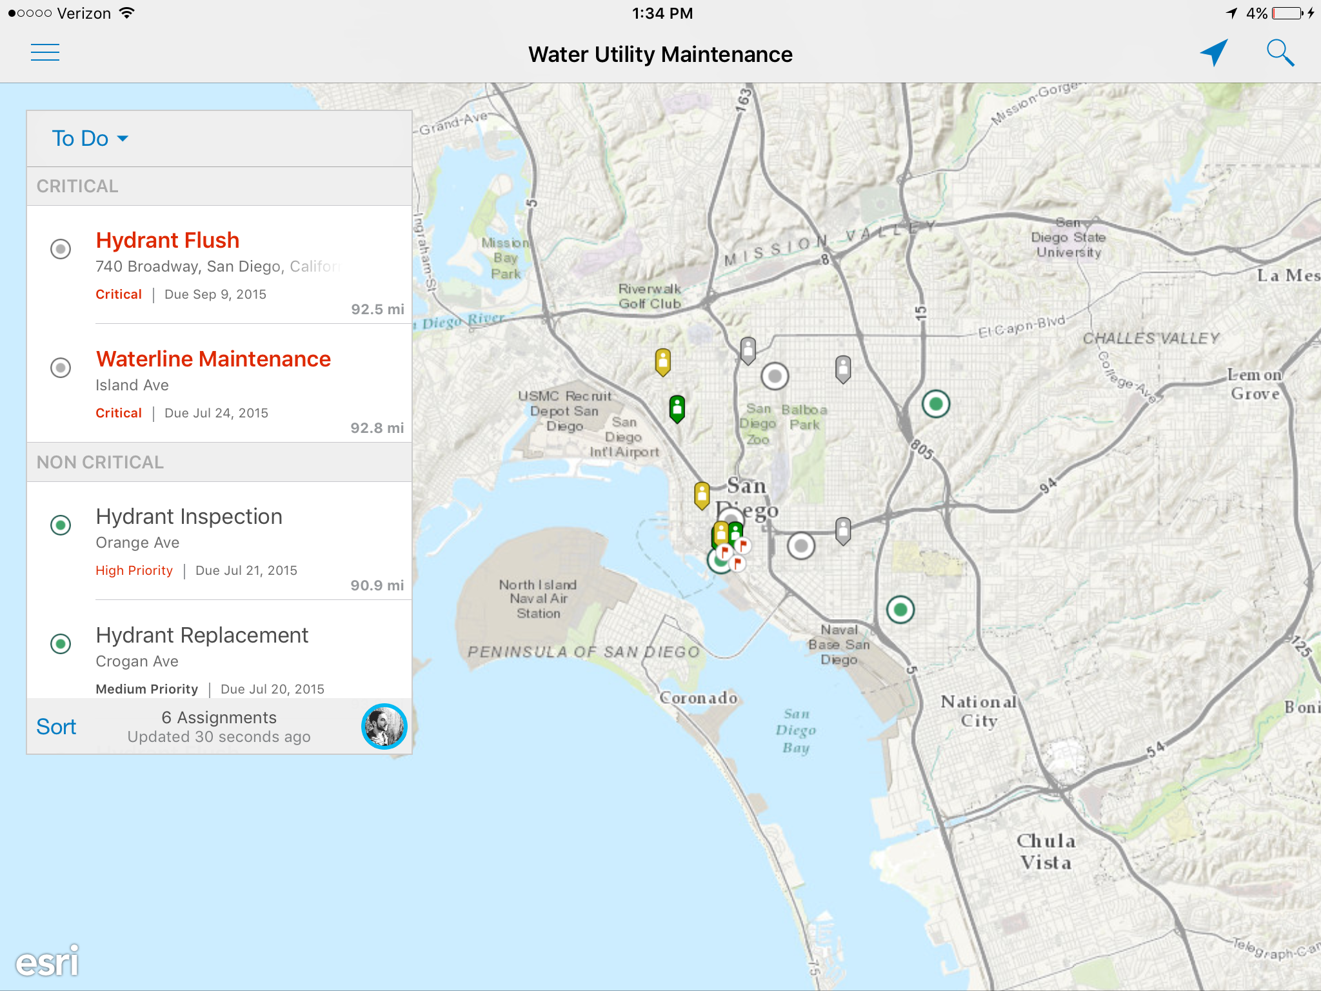Screen dimensions: 1321x991
Task: Select gray assignment circle east of downtown
Action: point(801,546)
